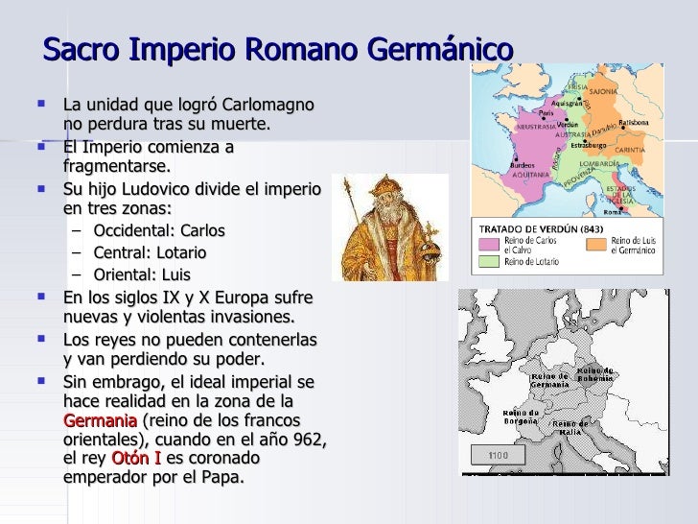Click bullet text 'Los reyes no pueden contenerlas'
698x524 pixels.
point(190,340)
